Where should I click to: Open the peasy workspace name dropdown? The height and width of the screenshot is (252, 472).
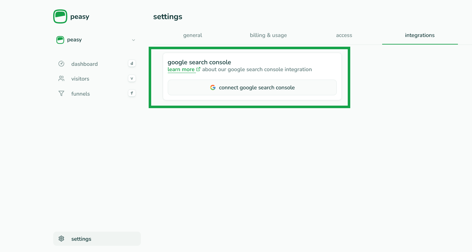74,40
